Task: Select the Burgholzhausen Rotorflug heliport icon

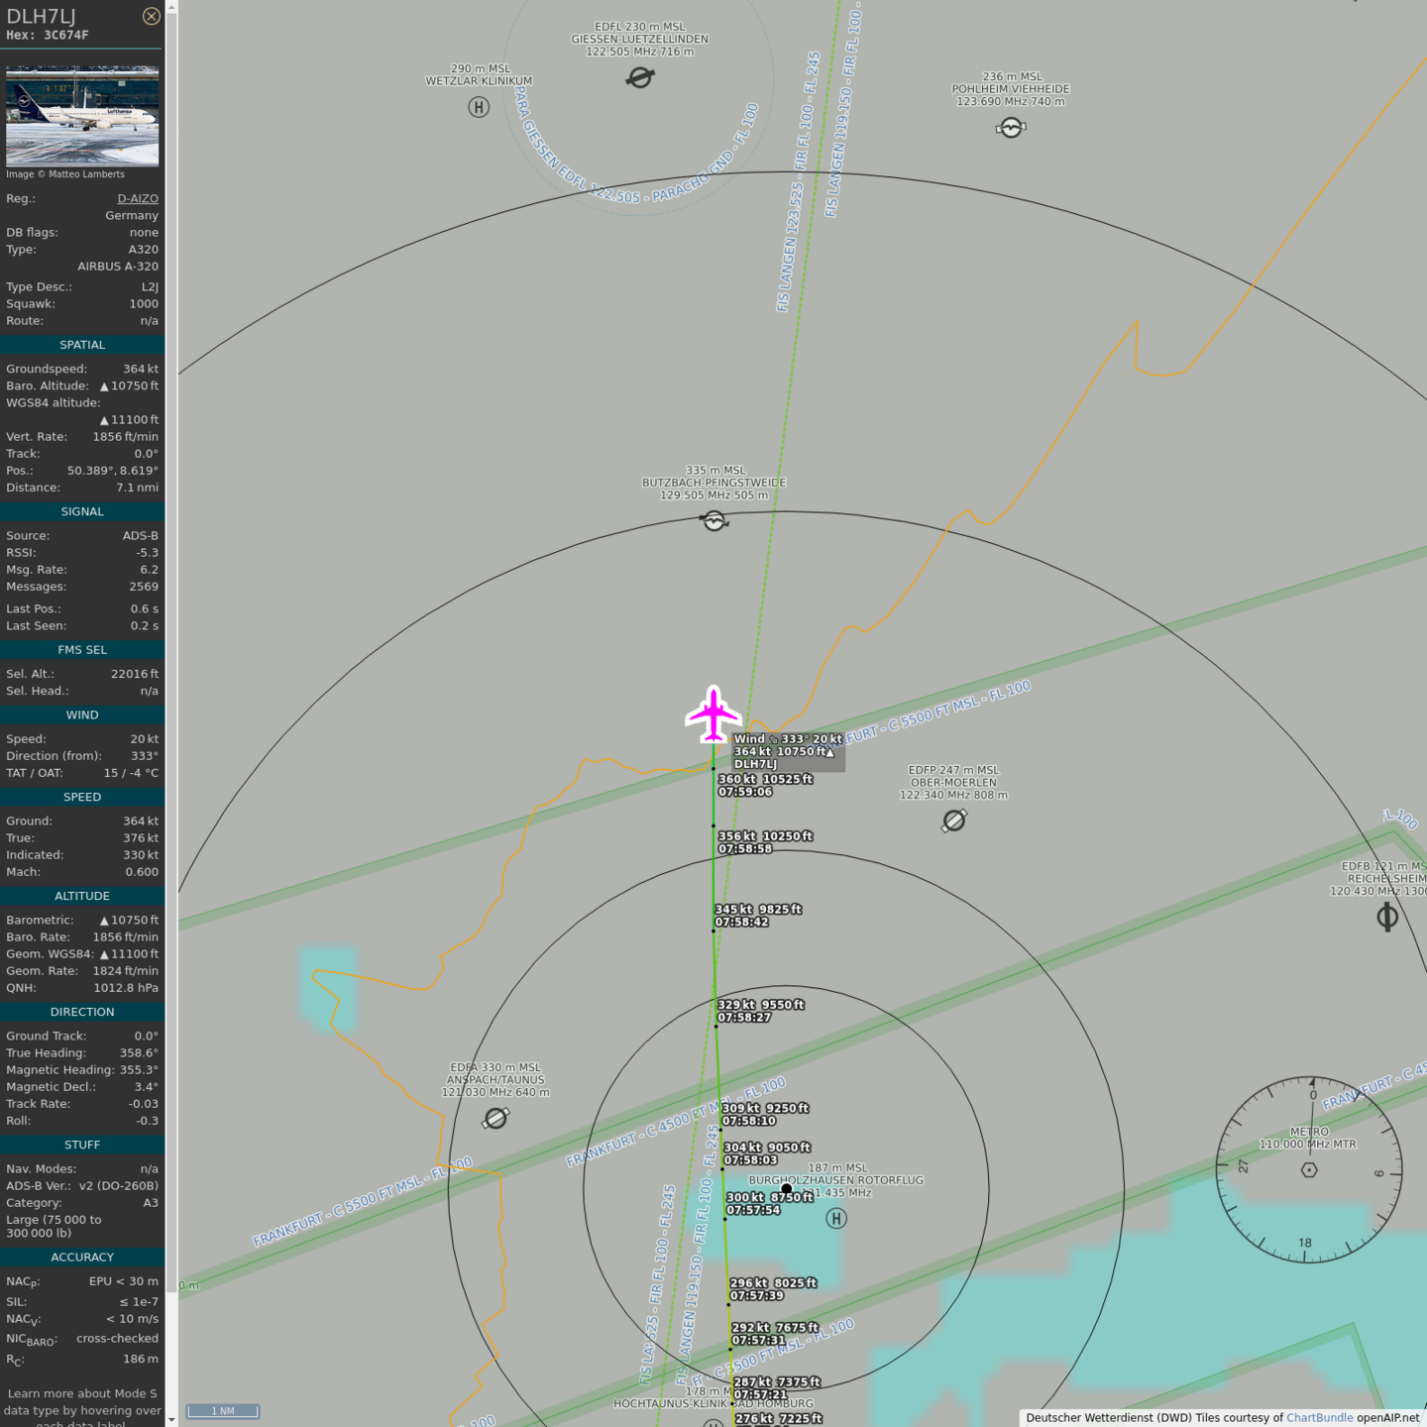Action: (836, 1219)
